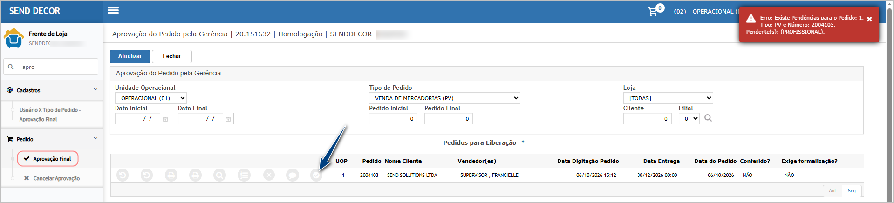Click the Nome Cliente column header

tap(403, 161)
